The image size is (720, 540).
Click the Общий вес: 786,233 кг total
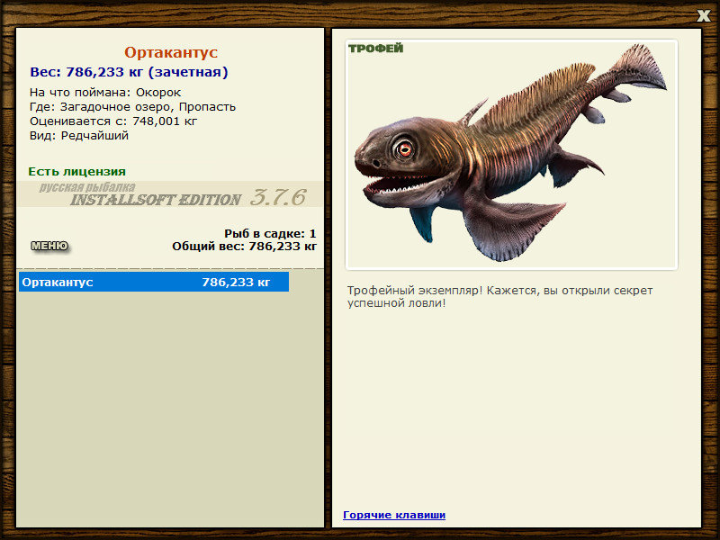(244, 246)
